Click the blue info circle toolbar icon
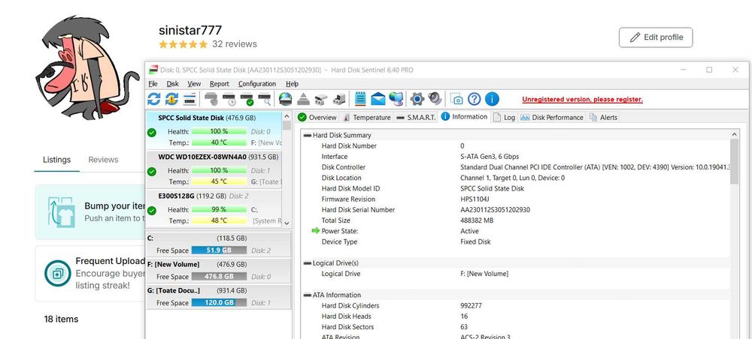This screenshot has width=752, height=339. tap(492, 99)
